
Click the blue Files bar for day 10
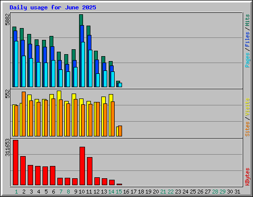click(x=82, y=33)
